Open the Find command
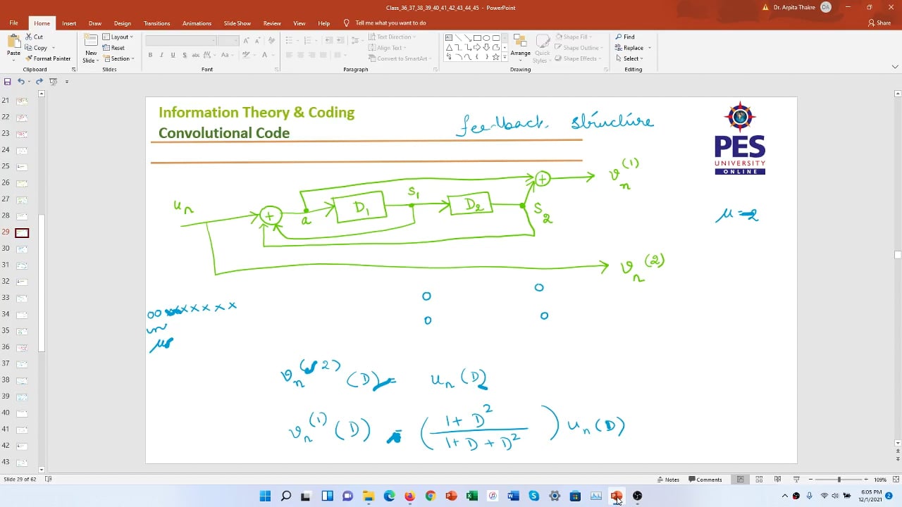Screen dimensions: 902x507 click(x=624, y=37)
